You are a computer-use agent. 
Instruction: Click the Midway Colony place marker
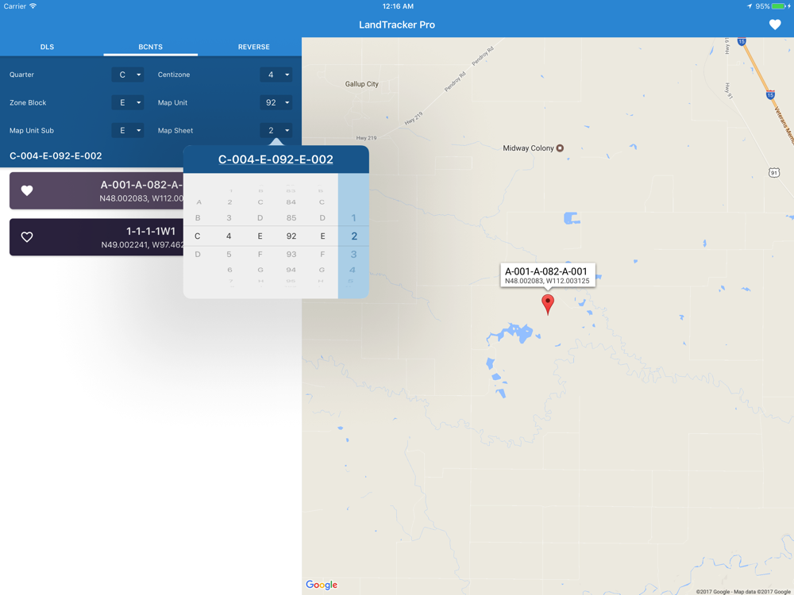(560, 148)
